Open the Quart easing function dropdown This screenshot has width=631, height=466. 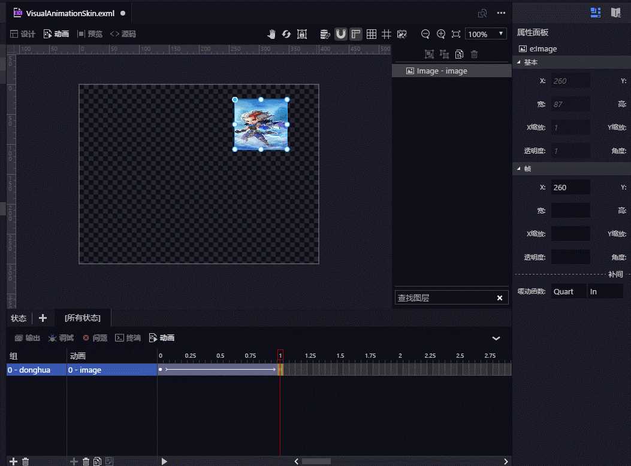pyautogui.click(x=569, y=292)
